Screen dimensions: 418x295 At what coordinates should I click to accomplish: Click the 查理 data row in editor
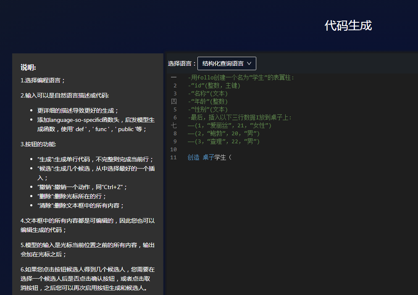click(223, 142)
